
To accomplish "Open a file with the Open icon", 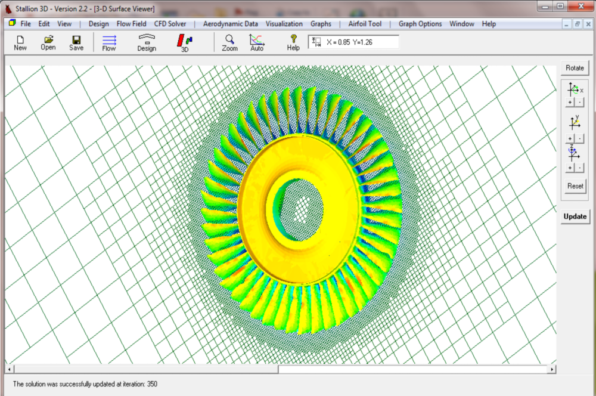I will pyautogui.click(x=48, y=42).
